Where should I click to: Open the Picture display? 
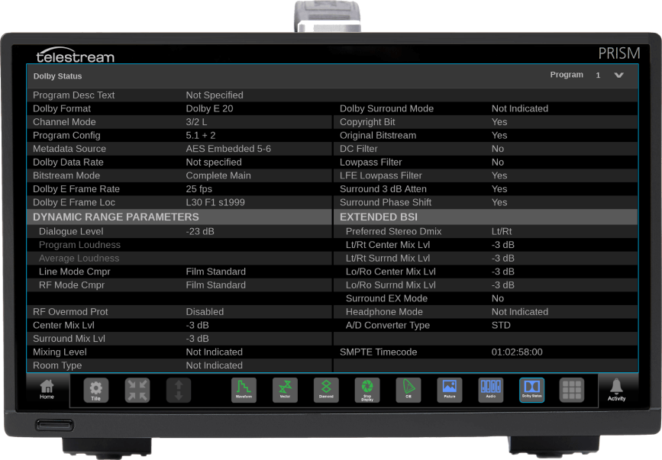click(x=450, y=390)
